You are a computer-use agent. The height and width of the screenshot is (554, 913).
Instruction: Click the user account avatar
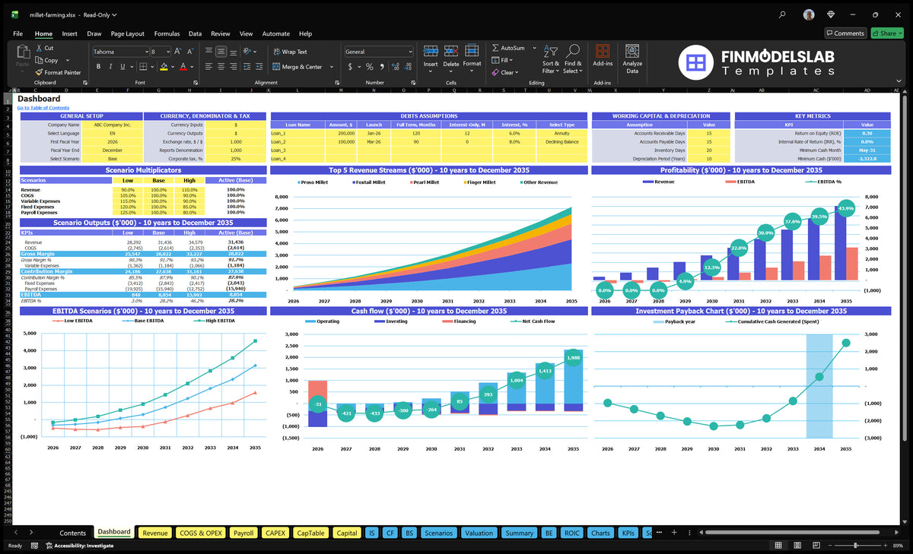pos(809,14)
